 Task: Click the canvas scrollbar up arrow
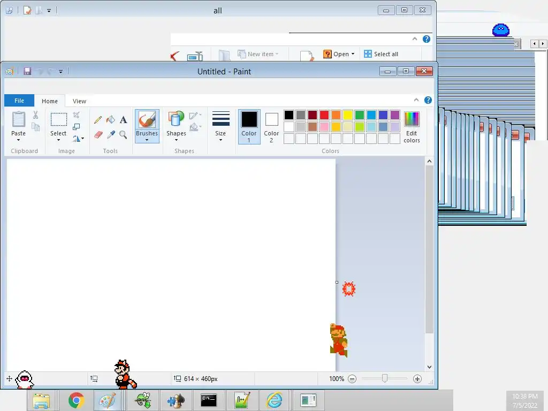coord(429,161)
